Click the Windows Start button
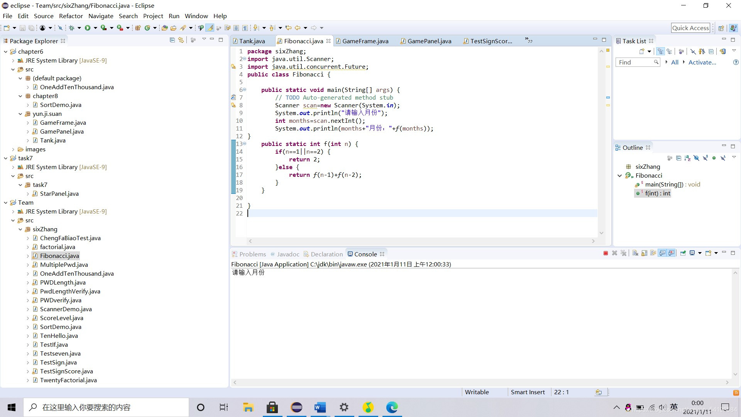Screen dimensions: 741x417 pyautogui.click(x=12, y=407)
